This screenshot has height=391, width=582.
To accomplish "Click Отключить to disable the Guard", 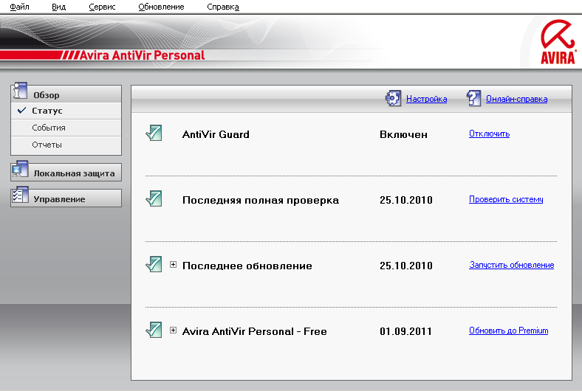I will point(489,134).
